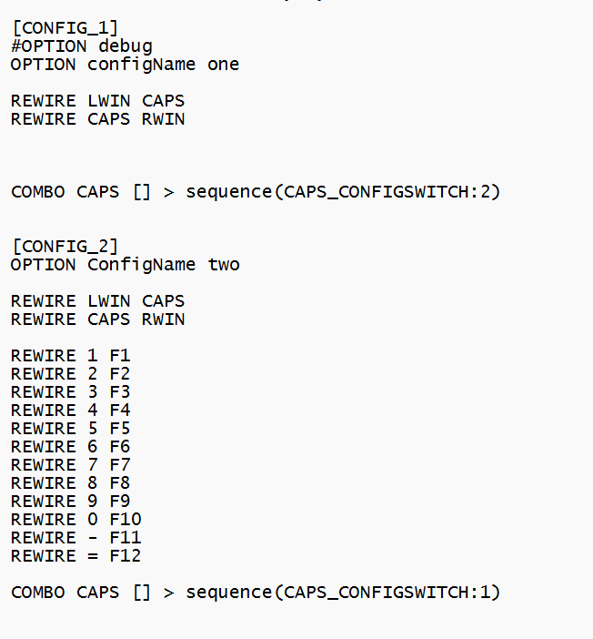Place cursor on 'REWIRE 6 F6'
The height and width of the screenshot is (639, 593).
(70, 446)
